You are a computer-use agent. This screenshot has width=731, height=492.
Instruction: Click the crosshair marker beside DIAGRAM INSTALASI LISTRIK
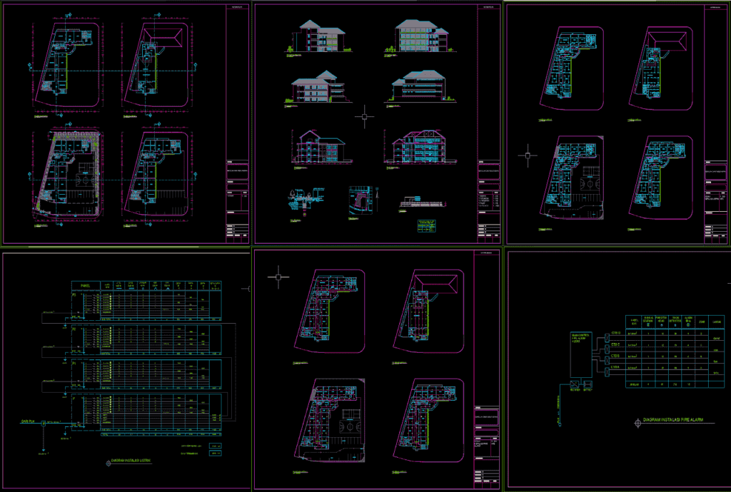[107, 463]
